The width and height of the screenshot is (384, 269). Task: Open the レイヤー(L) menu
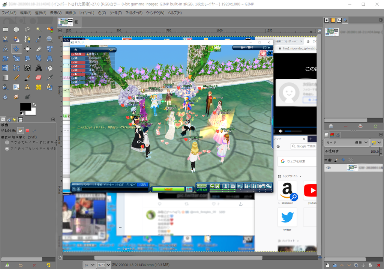click(87, 13)
